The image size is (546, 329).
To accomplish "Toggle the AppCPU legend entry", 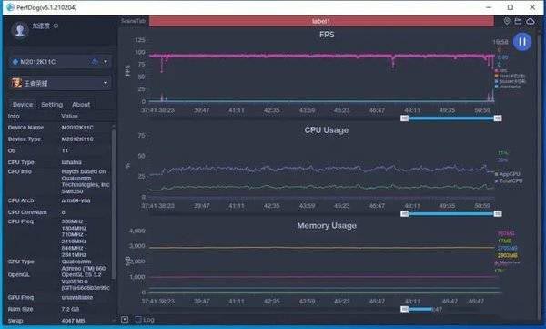I will click(508, 174).
